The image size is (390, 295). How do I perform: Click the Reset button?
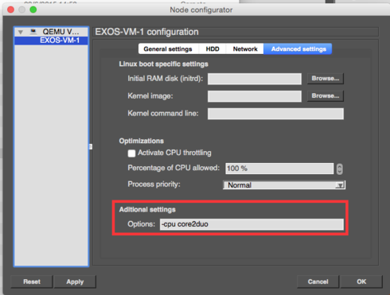[32, 281]
